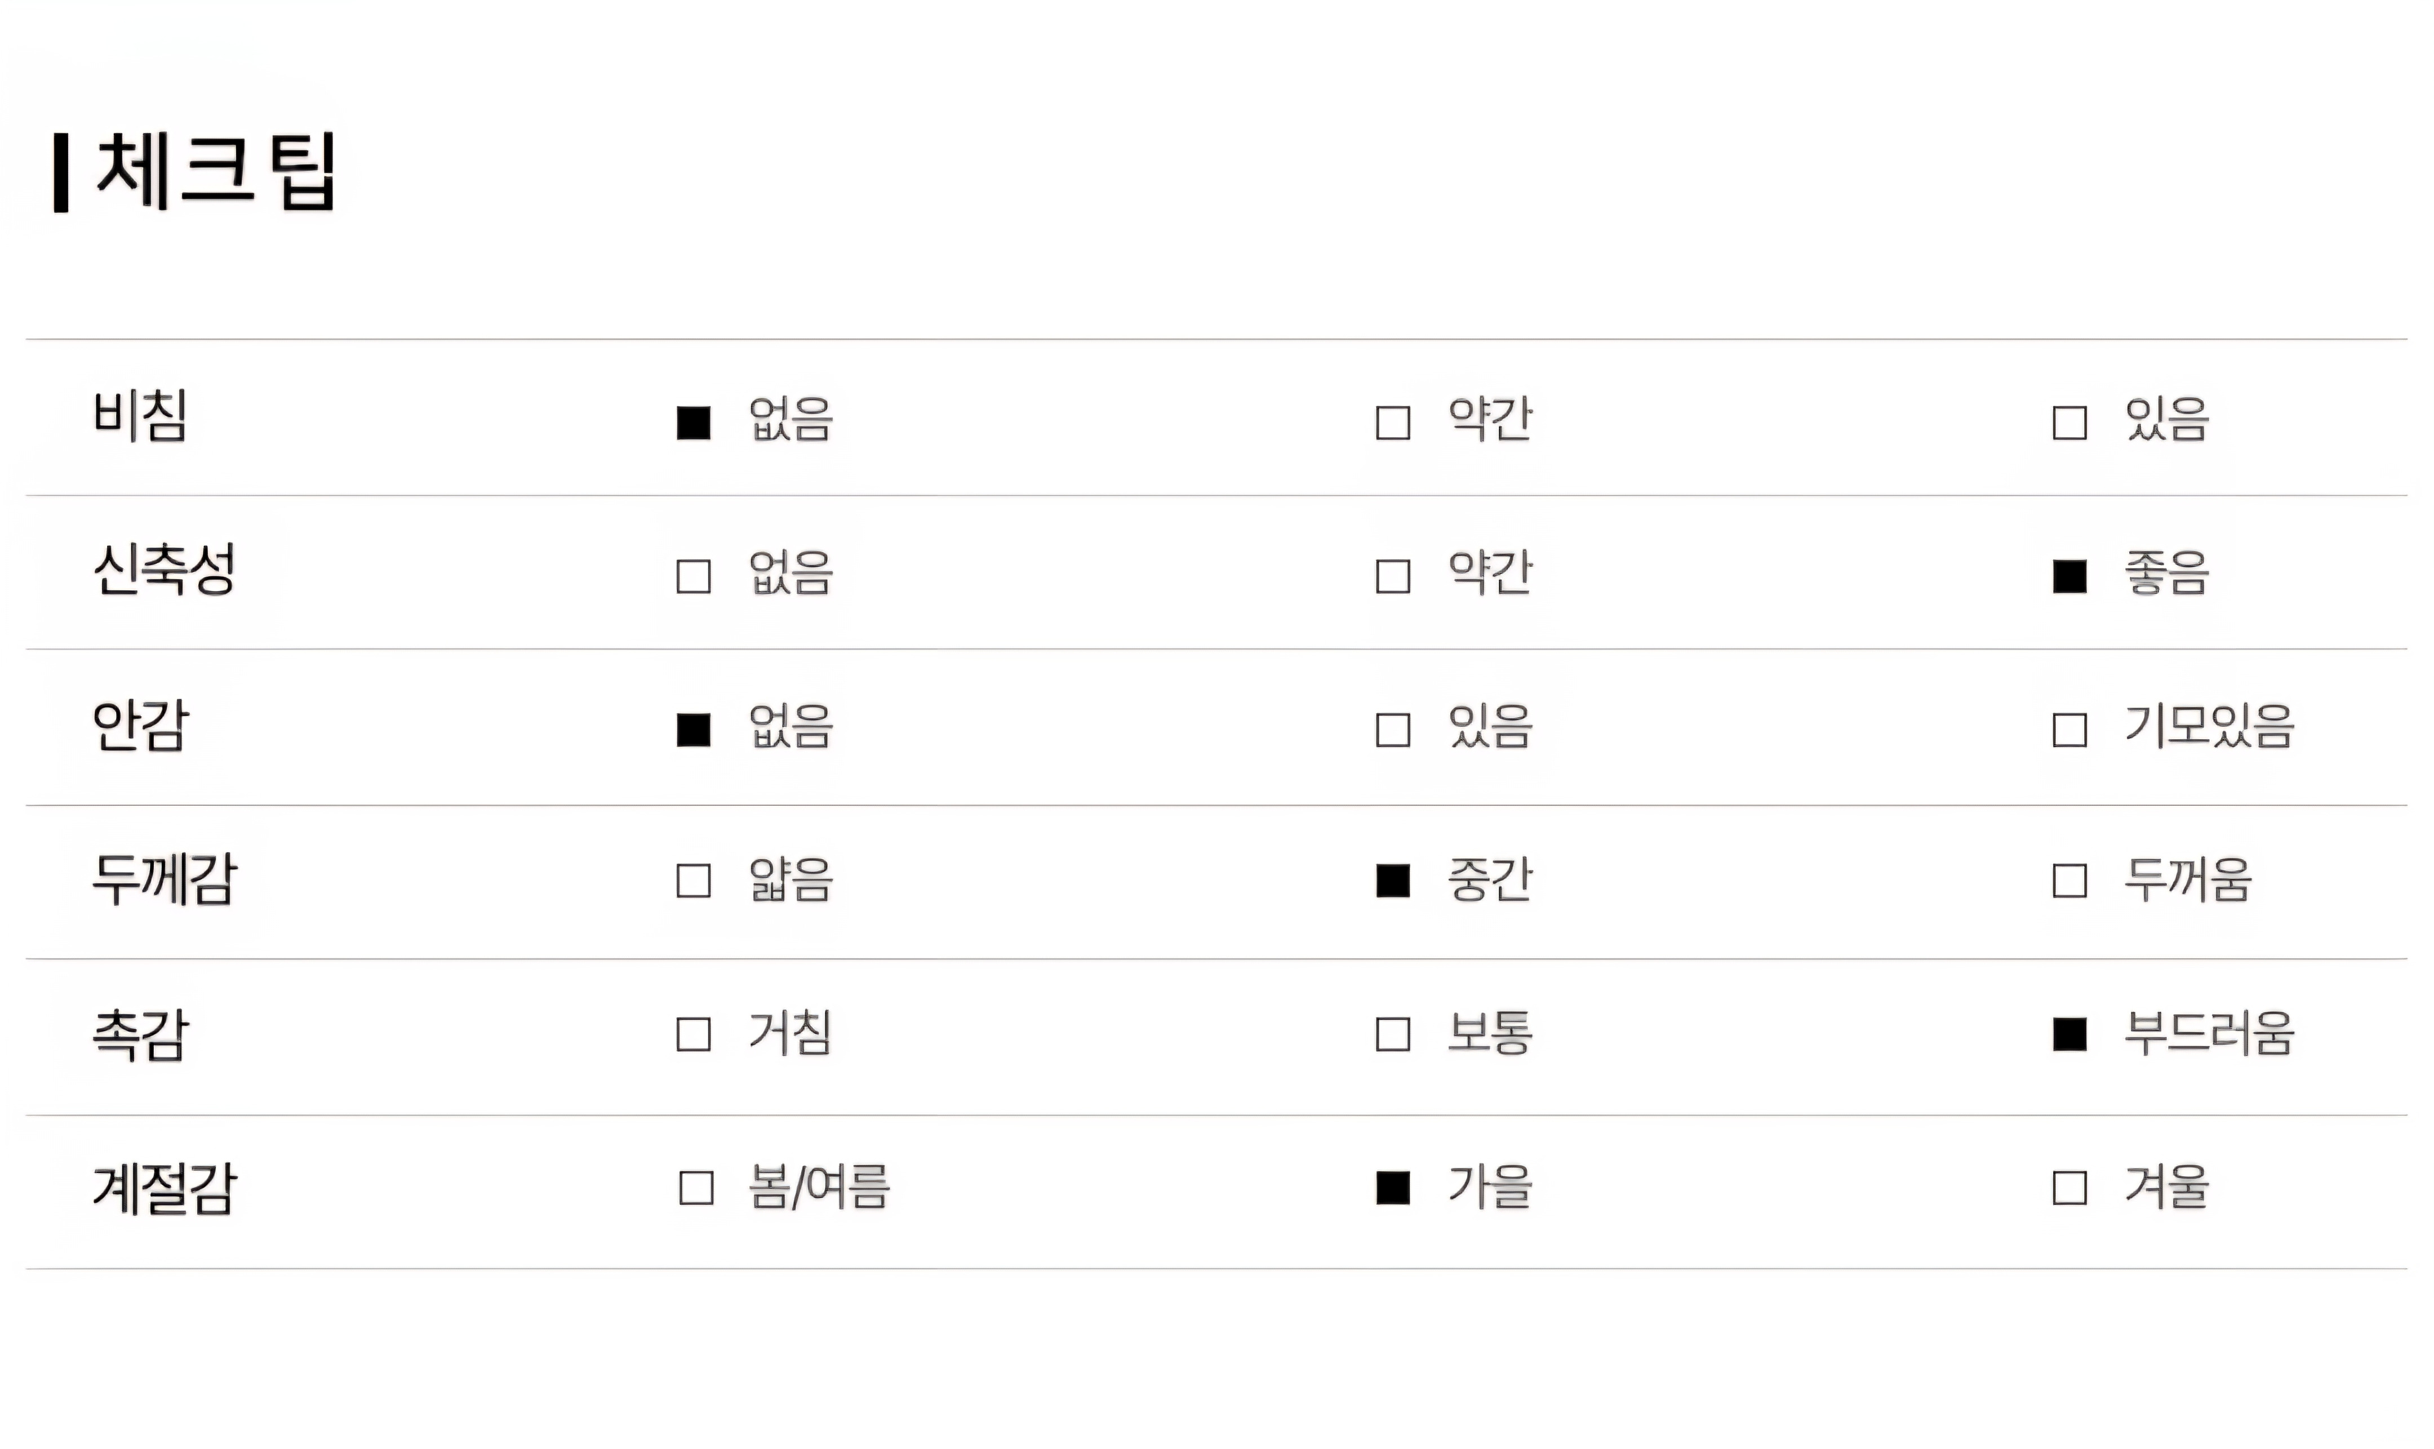Image resolution: width=2434 pixels, height=1449 pixels.
Task: Click the 체크팁 heading
Action: click(215, 172)
